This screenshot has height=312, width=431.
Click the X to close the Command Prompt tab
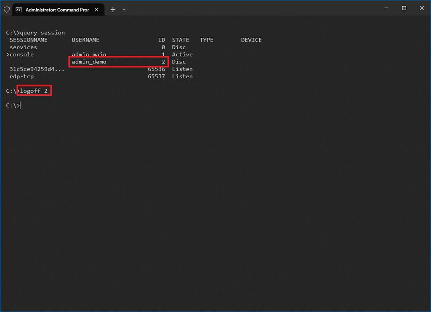[96, 9]
